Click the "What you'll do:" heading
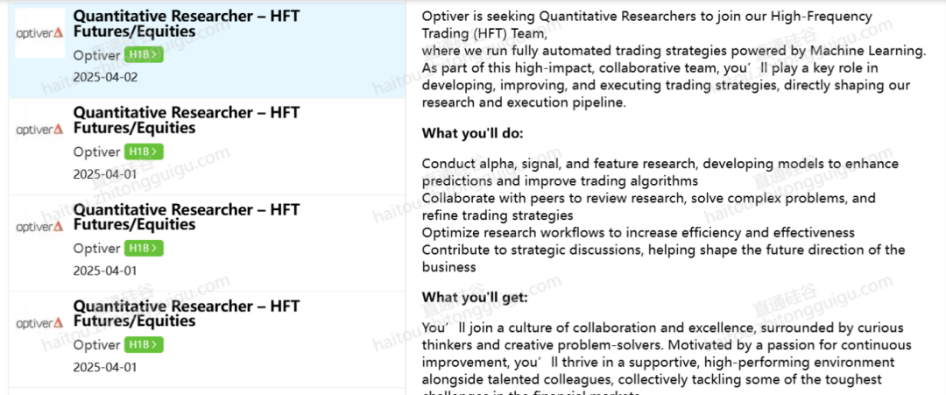The width and height of the screenshot is (946, 395). pos(472,132)
